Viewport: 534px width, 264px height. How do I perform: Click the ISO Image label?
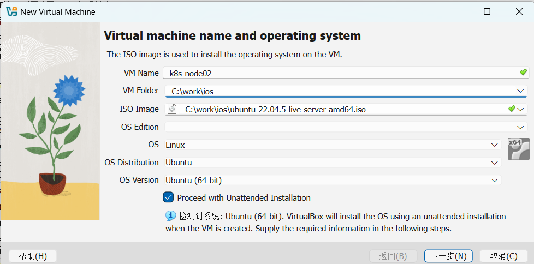pos(139,109)
